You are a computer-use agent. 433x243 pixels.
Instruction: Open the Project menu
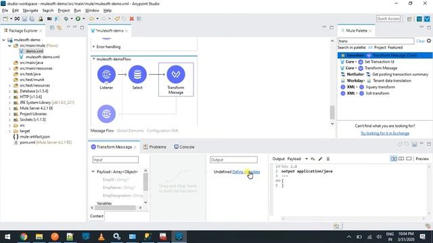64,10
